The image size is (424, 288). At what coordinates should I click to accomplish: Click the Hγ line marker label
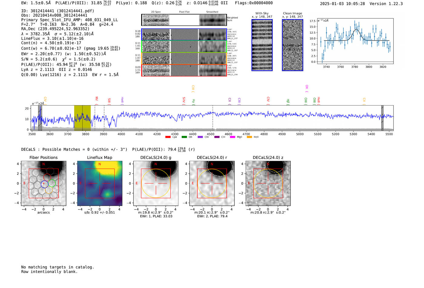coord(193,102)
